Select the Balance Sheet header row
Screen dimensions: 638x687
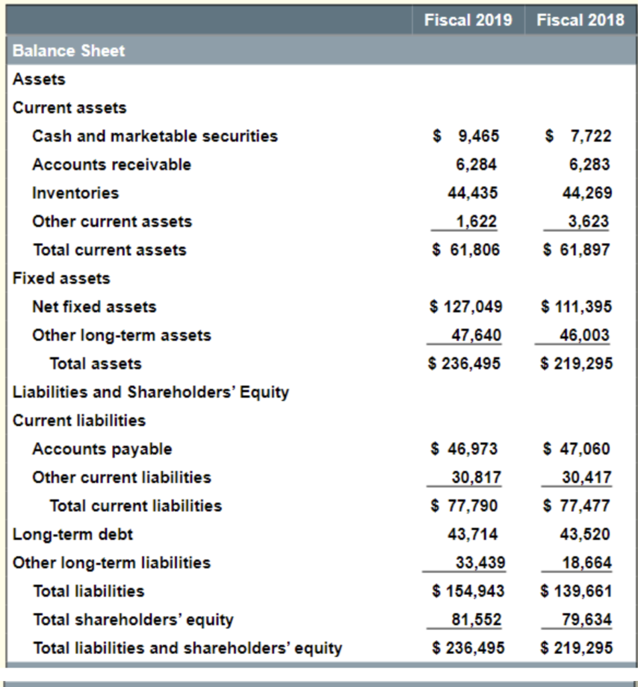tap(68, 50)
